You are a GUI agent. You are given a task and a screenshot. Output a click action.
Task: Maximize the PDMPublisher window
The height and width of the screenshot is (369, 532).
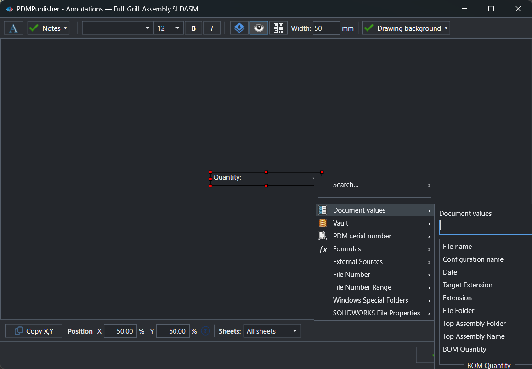491,9
